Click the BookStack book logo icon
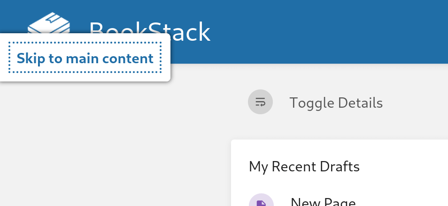Image resolution: width=448 pixels, height=206 pixels. [49, 23]
